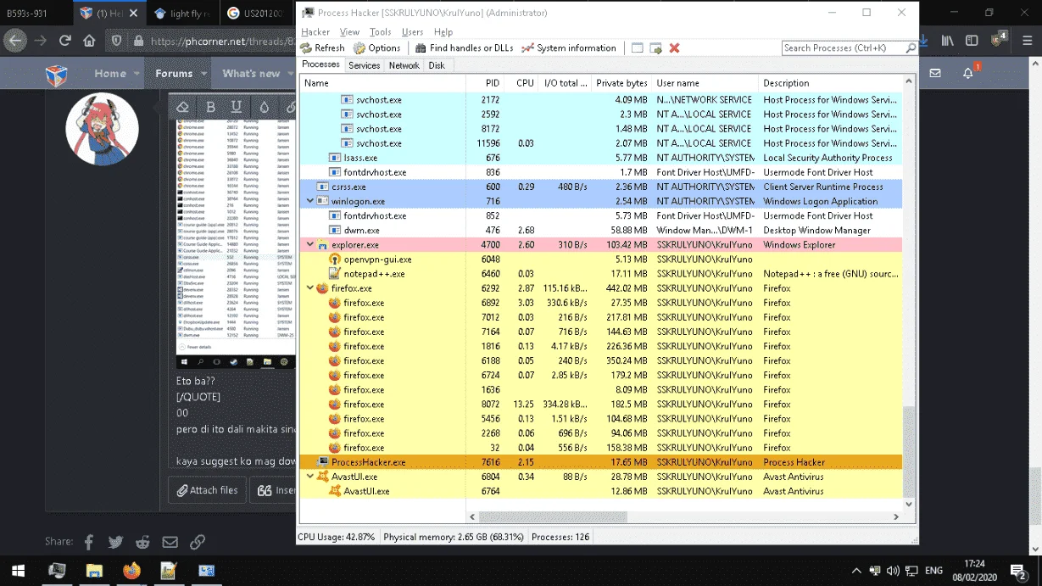Collapse the AvastUI.exe parent tree node
The height and width of the screenshot is (586, 1042).
[x=309, y=477]
